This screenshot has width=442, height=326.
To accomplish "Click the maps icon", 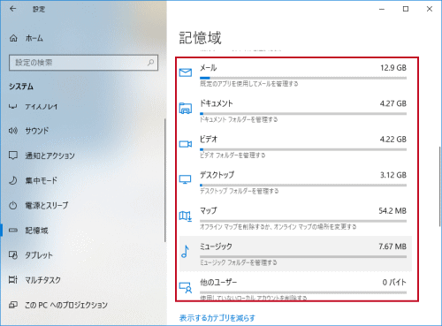I will (x=186, y=216).
